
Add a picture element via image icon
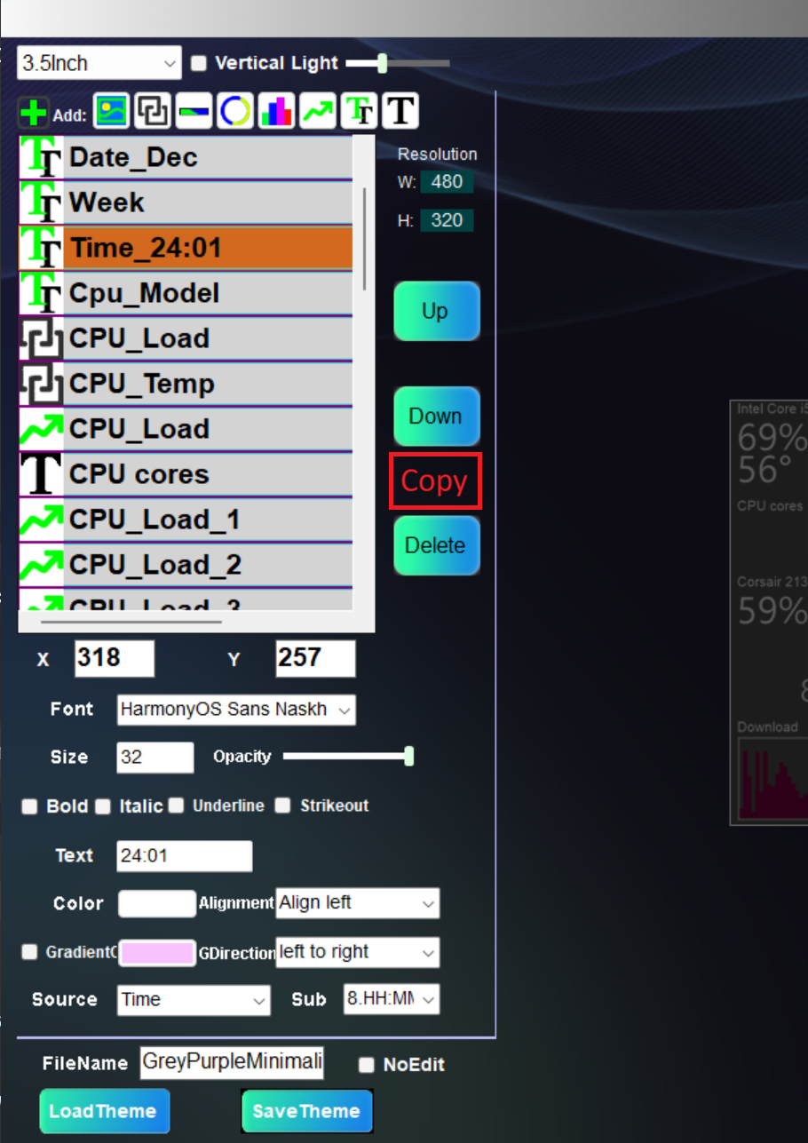click(x=112, y=112)
